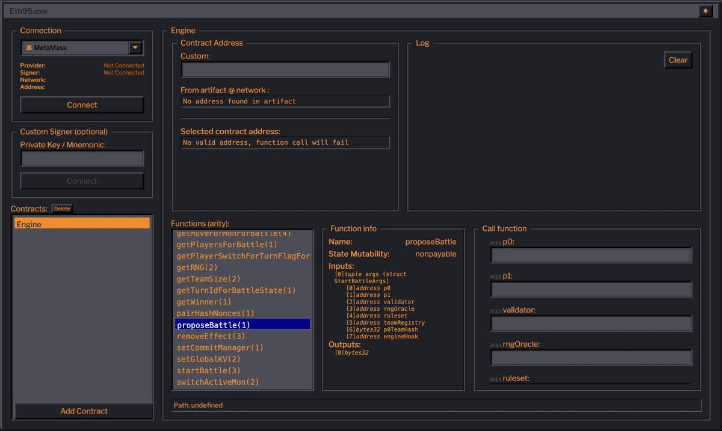
Task: Delete the selected contract
Action: coord(62,209)
